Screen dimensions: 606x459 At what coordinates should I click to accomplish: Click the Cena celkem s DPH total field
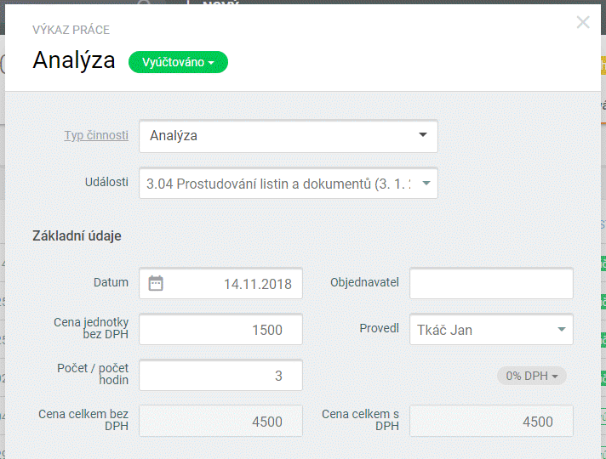click(x=491, y=421)
